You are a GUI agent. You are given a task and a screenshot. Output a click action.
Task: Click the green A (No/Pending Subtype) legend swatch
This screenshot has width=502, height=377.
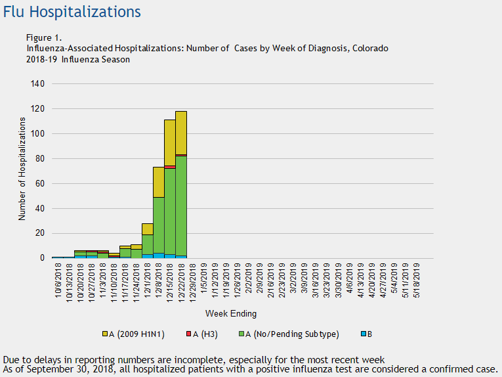(241, 334)
